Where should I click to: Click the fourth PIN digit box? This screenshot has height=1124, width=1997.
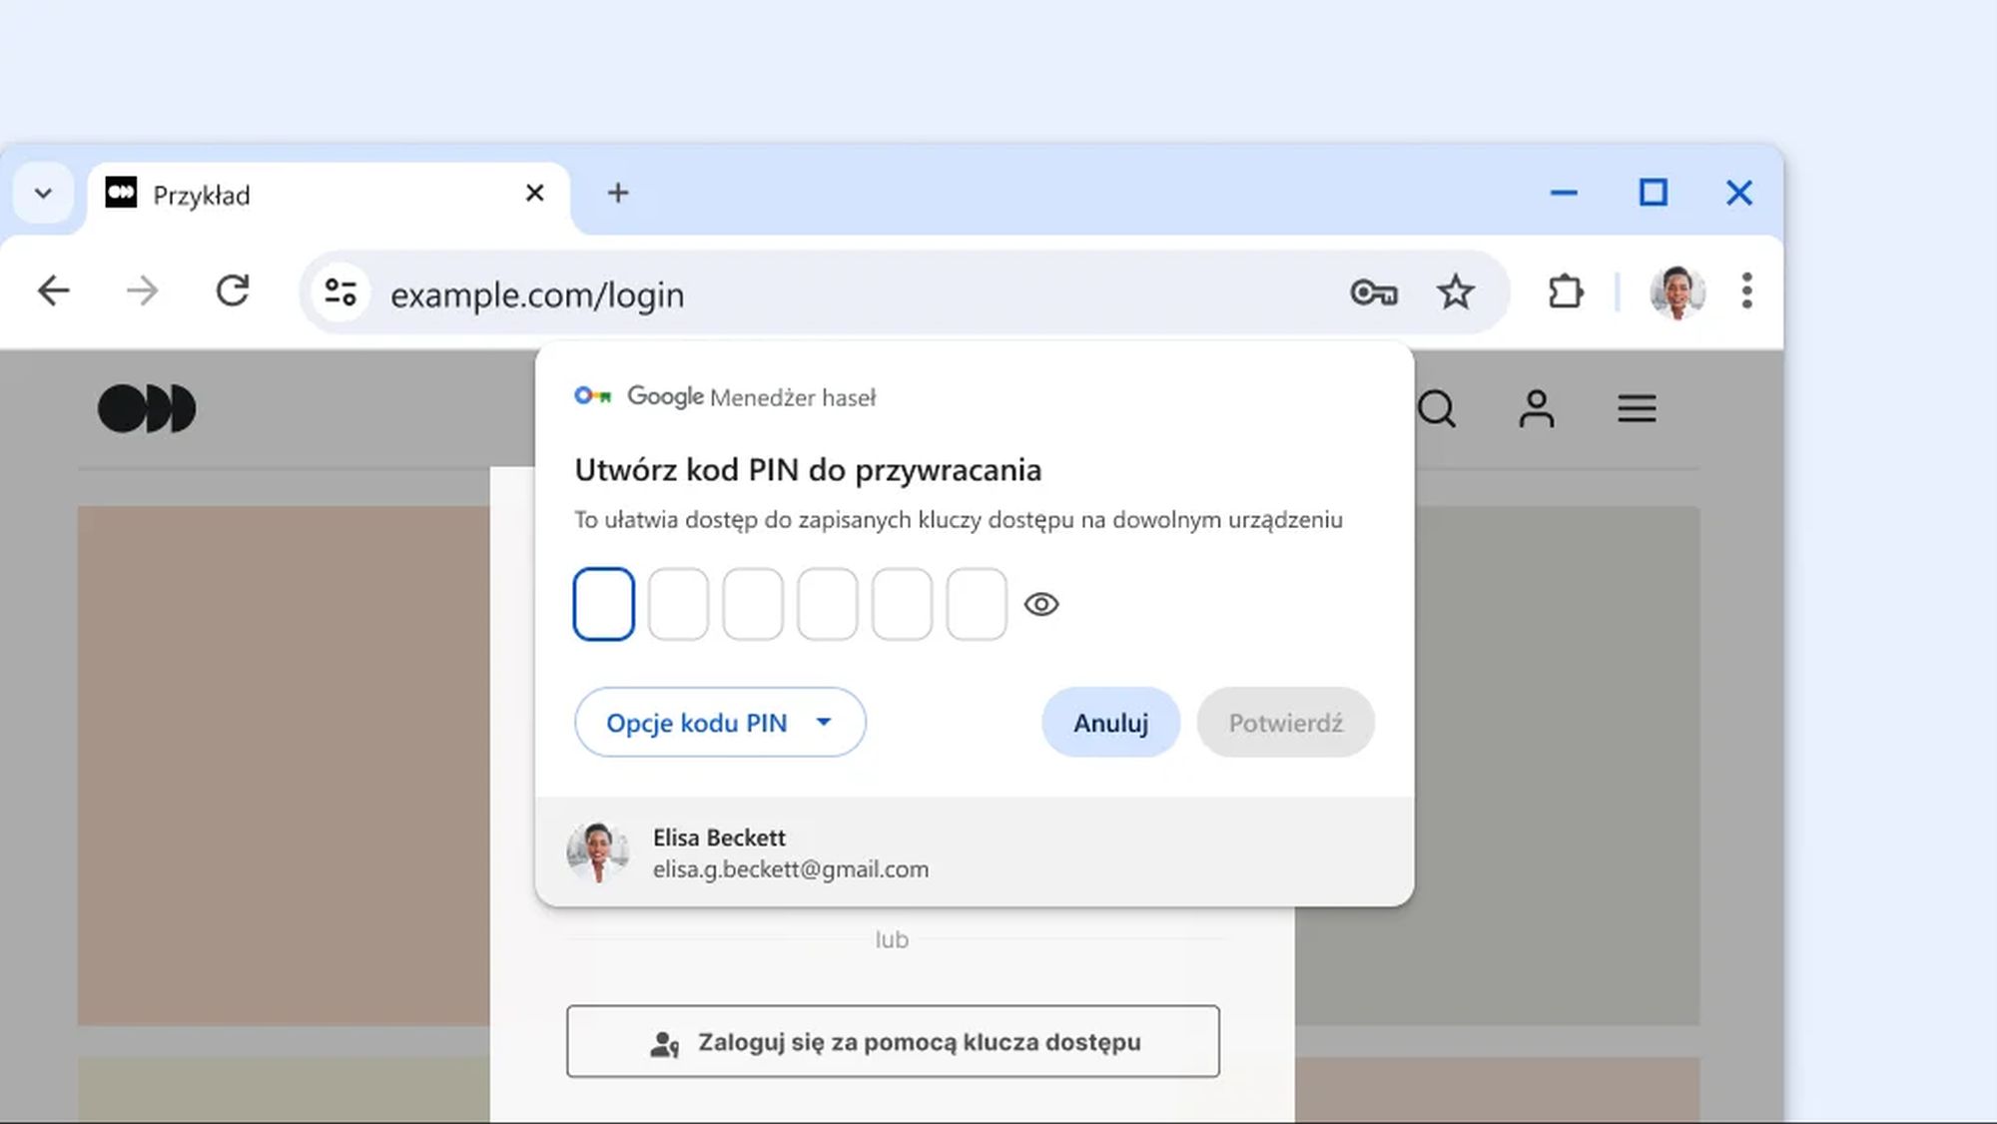[828, 604]
